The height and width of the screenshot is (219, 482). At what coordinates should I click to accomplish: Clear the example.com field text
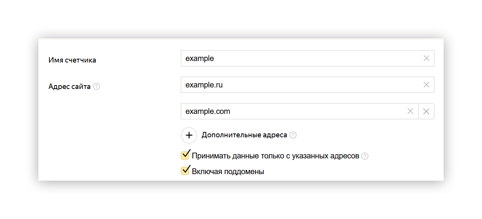pos(410,111)
